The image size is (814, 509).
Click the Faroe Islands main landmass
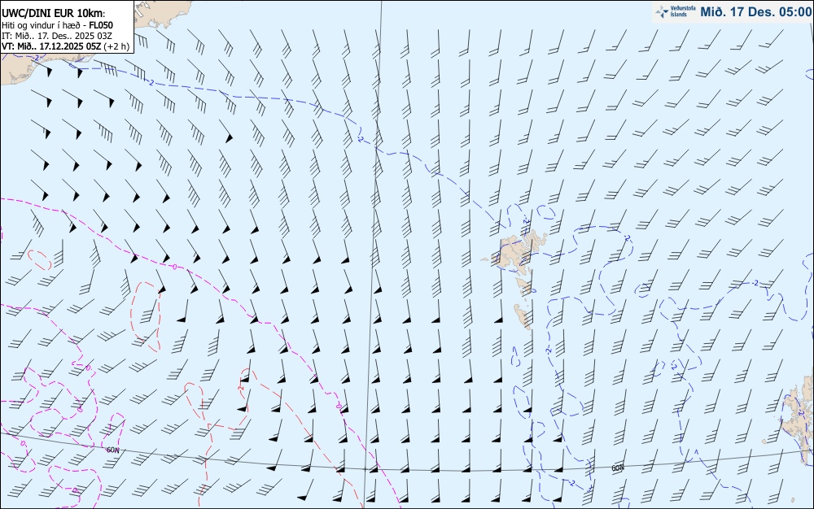point(520,252)
